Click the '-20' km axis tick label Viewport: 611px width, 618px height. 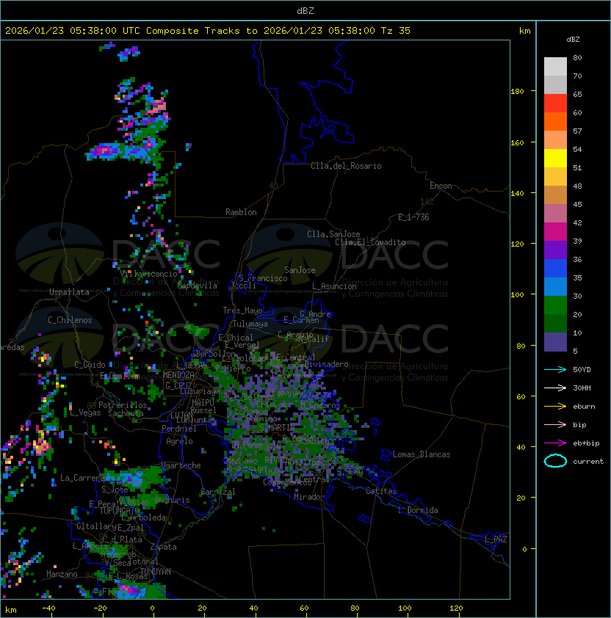pos(100,608)
